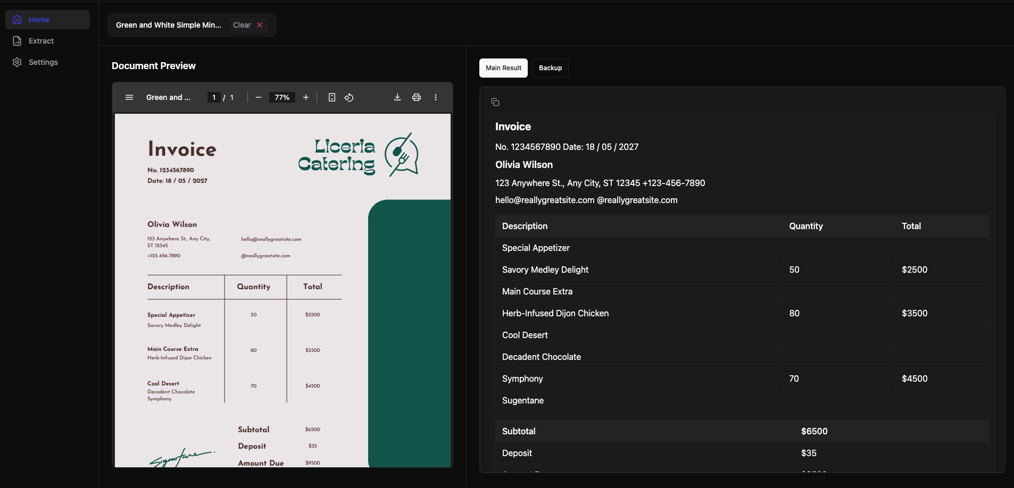This screenshot has height=488, width=1014.
Task: Click the page number input field
Action: coord(214,97)
